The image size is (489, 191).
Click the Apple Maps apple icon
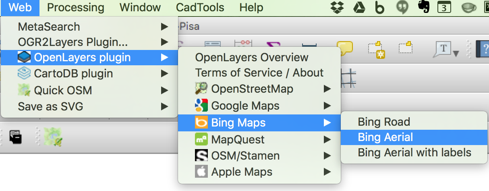point(201,172)
